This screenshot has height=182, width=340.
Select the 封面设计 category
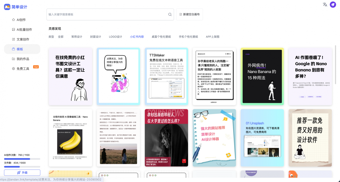(x=96, y=37)
